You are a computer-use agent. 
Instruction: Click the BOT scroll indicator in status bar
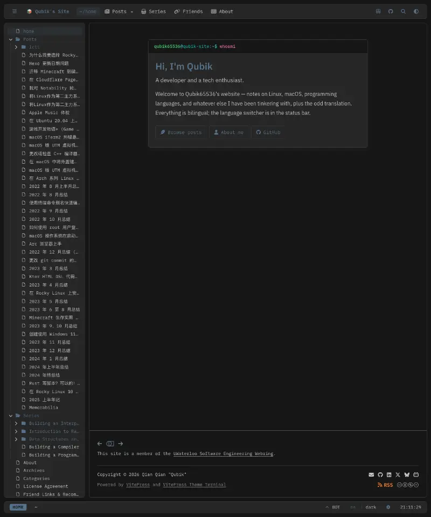332,507
